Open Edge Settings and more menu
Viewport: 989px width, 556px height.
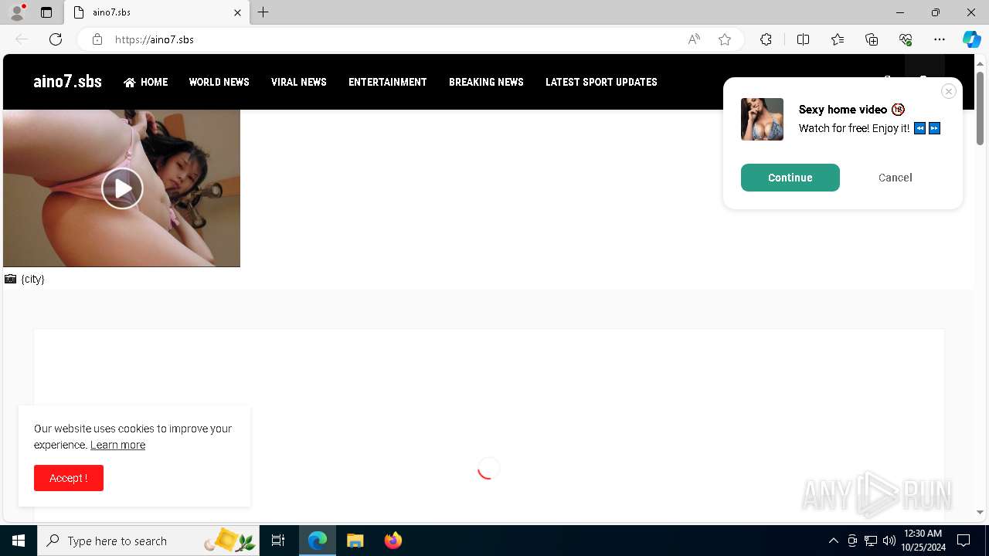[x=940, y=39]
